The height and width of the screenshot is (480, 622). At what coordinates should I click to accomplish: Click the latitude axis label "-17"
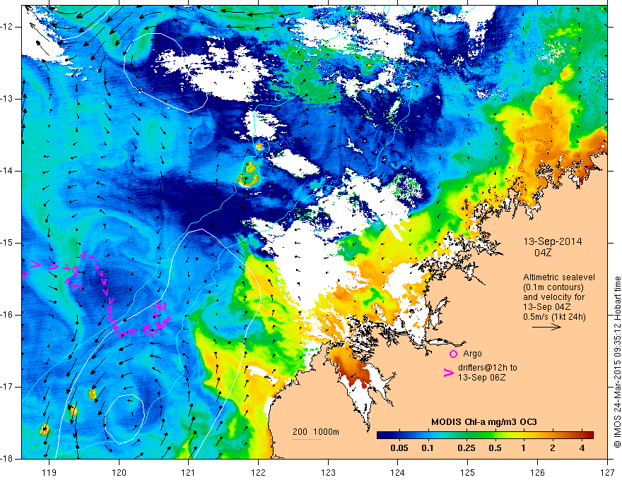click(x=8, y=387)
